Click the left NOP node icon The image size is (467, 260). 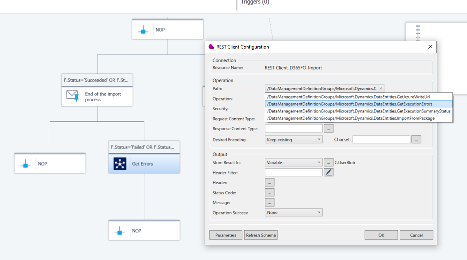click(25, 164)
